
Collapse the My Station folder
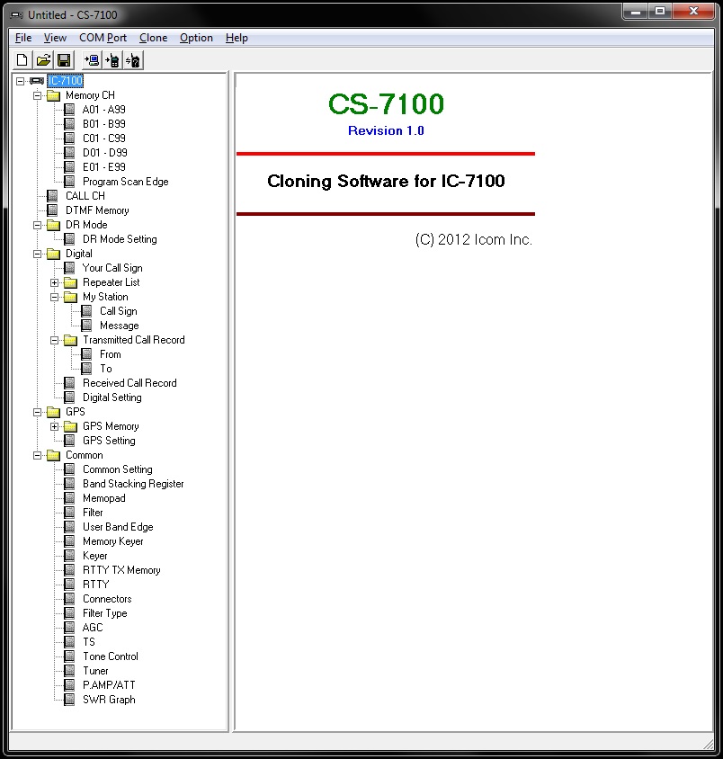pyautogui.click(x=54, y=297)
